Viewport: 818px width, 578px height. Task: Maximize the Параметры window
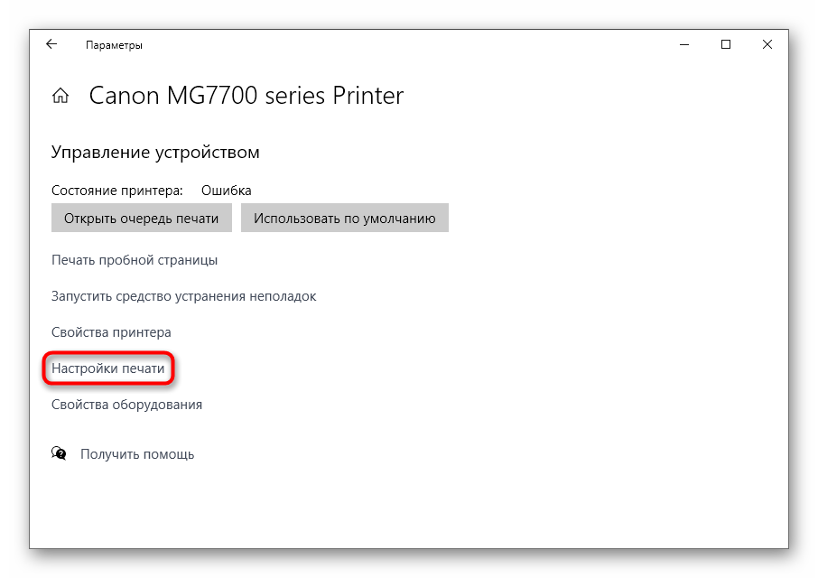click(726, 44)
